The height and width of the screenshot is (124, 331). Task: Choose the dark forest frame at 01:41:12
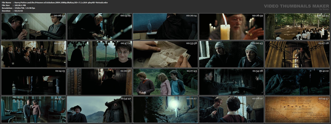pyautogui.click(x=297, y=82)
